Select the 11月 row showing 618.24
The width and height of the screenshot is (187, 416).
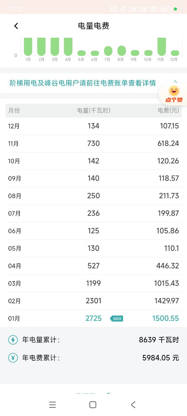[93, 144]
